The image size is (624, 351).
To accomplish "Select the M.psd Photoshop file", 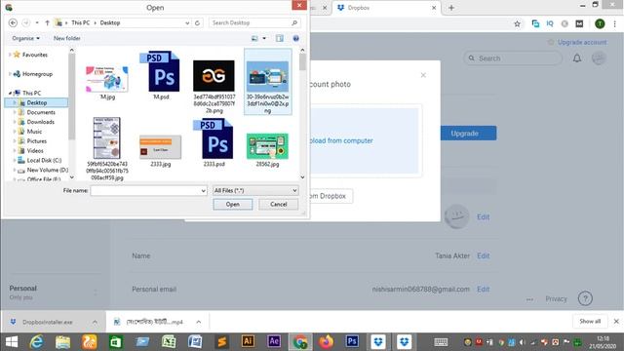I will (x=161, y=75).
